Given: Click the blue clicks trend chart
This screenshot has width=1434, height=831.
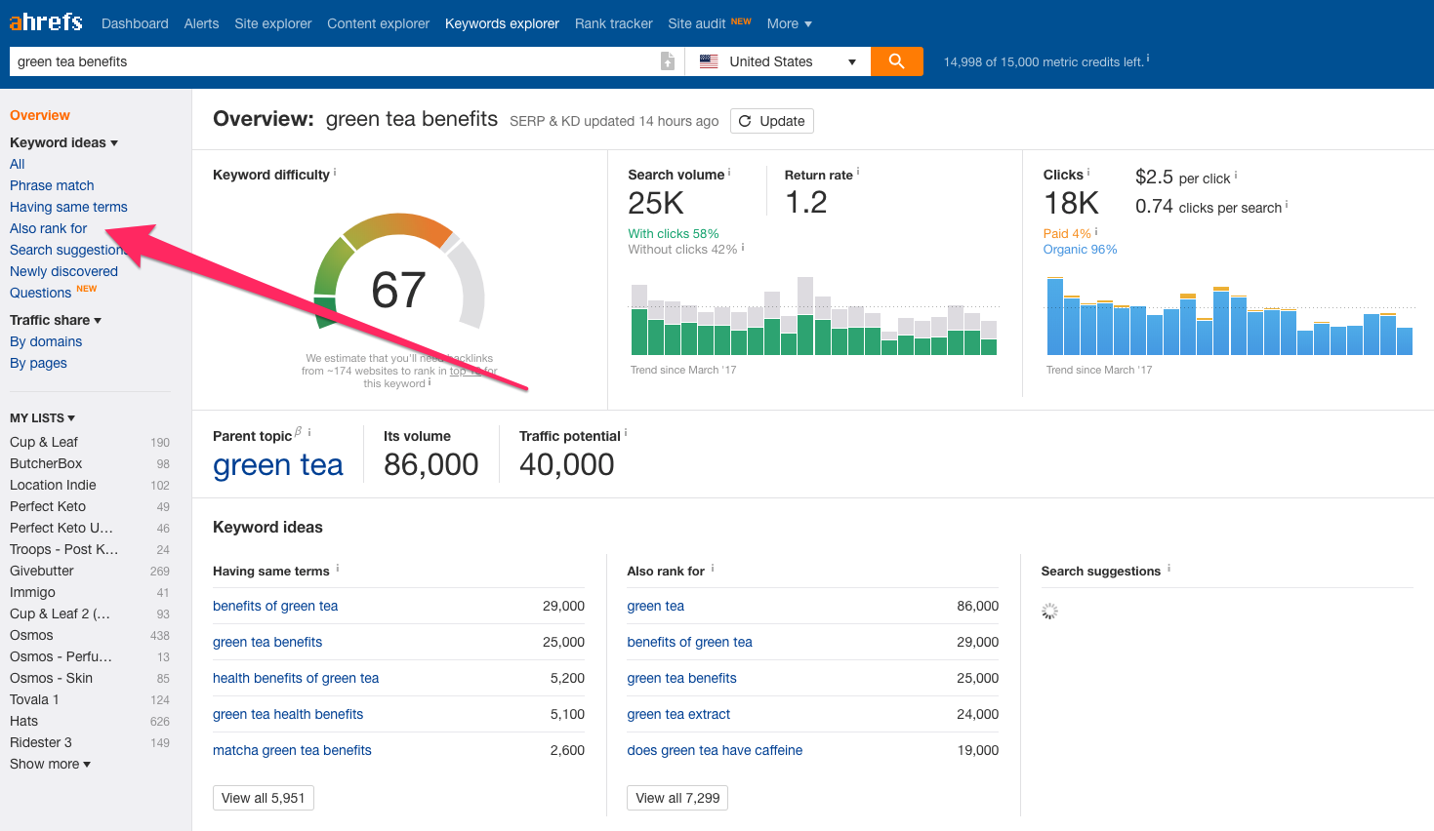Looking at the screenshot, I should (x=1229, y=316).
